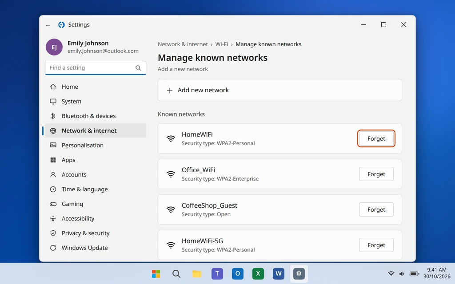
Task: Click the Accessibility figure icon
Action: (53, 218)
